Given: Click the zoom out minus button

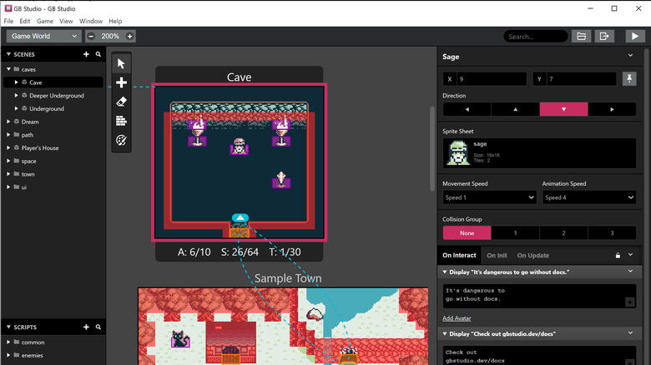Looking at the screenshot, I should [x=91, y=37].
